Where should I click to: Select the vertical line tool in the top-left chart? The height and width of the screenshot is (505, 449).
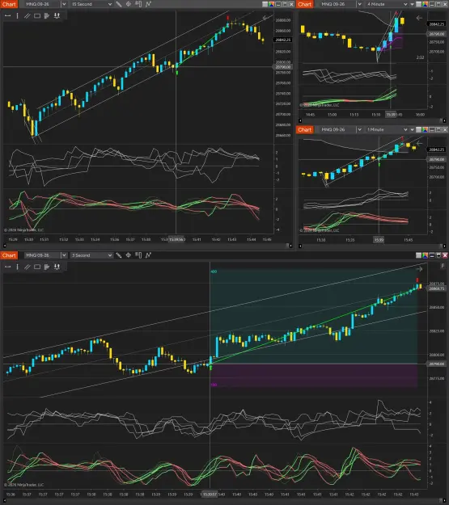point(18,16)
